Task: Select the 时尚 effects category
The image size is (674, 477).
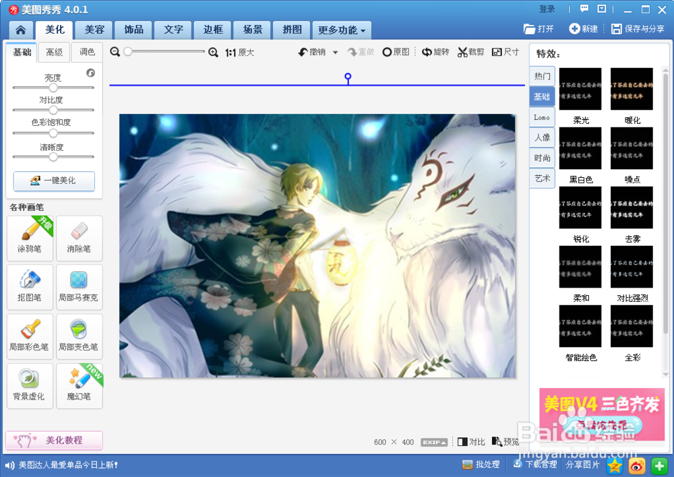Action: coord(542,158)
